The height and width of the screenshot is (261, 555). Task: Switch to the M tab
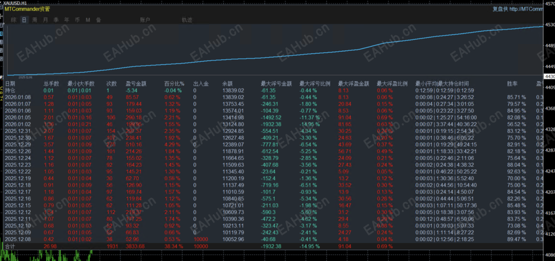(88, 20)
